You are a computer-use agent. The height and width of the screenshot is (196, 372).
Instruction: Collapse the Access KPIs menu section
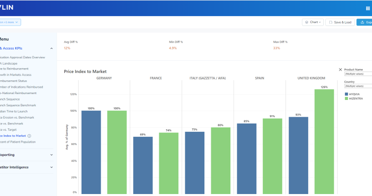click(x=52, y=49)
